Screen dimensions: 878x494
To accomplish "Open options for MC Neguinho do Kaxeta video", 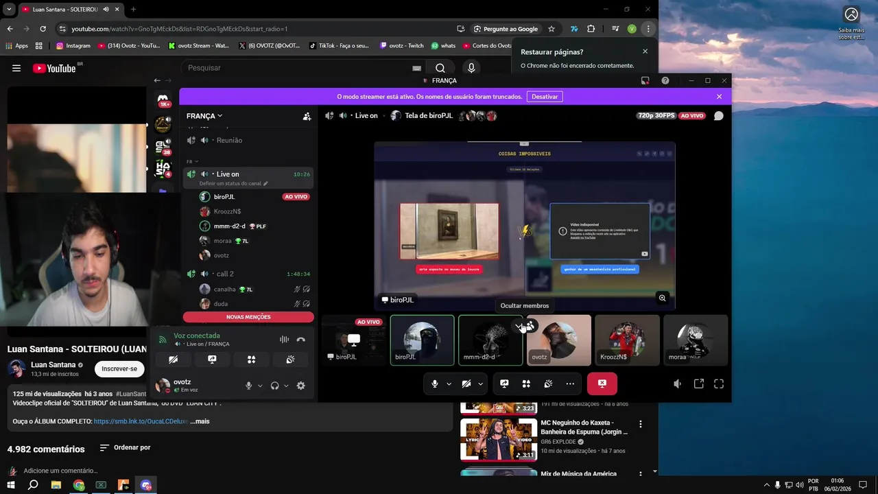I will pos(641,424).
